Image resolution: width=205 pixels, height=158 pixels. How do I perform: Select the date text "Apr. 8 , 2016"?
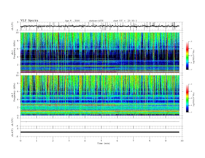click(72, 21)
